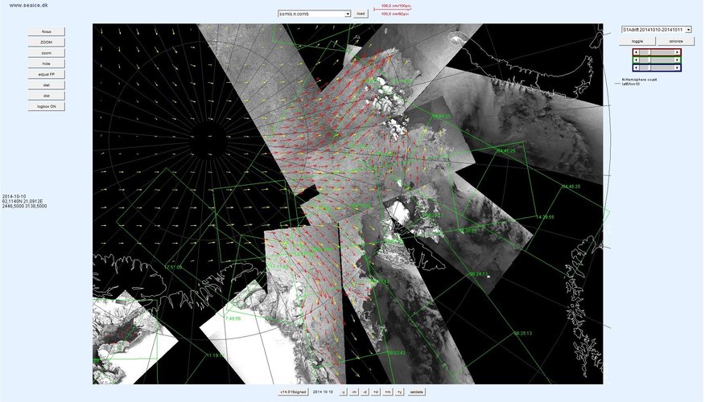This screenshot has height=402, width=705.
Task: Click the v14.01 signed version button
Action: 293,392
